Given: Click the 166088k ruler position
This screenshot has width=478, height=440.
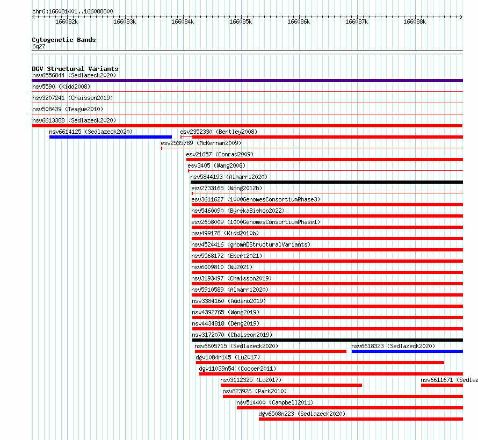Looking at the screenshot, I should [x=415, y=21].
